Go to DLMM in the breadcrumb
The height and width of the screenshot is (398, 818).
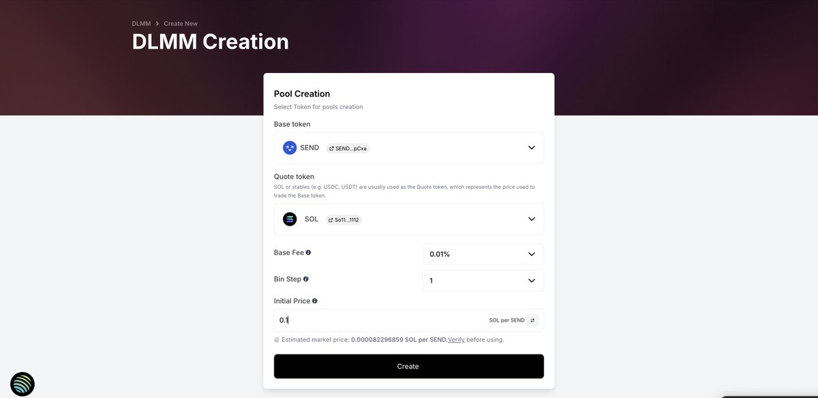141,24
